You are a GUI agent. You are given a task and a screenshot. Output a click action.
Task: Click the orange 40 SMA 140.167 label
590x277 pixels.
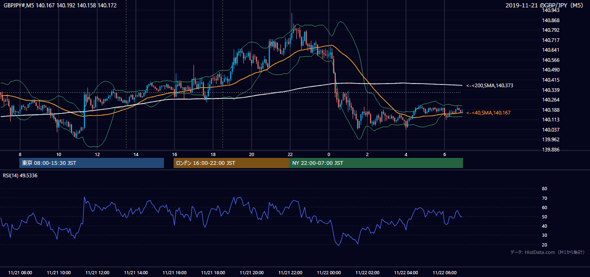coord(488,113)
